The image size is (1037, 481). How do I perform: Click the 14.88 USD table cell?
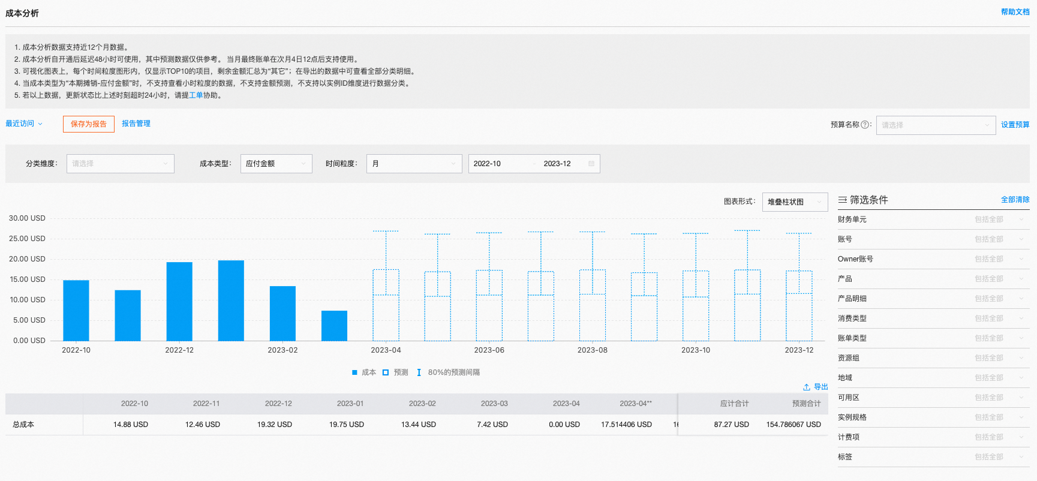[130, 425]
